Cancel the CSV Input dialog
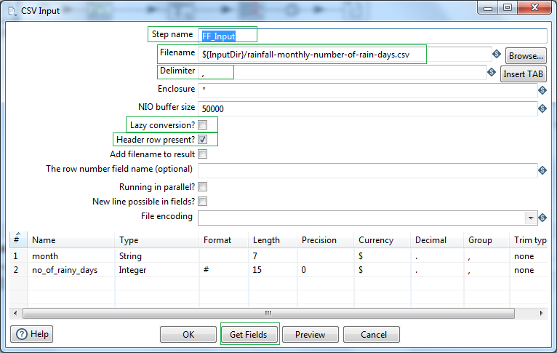Image resolution: width=557 pixels, height=353 pixels. coord(373,335)
